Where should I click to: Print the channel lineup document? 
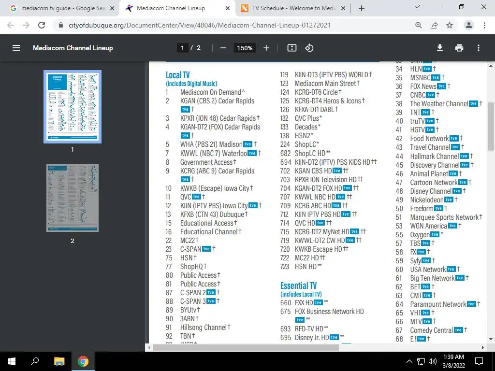tap(459, 48)
